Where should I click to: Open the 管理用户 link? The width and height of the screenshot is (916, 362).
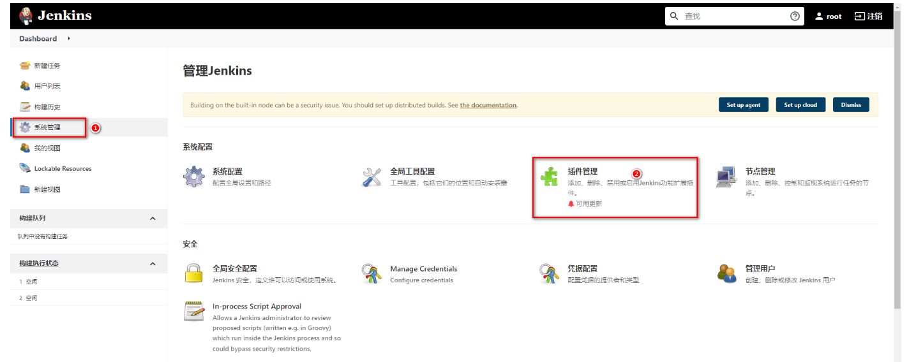tap(760, 268)
